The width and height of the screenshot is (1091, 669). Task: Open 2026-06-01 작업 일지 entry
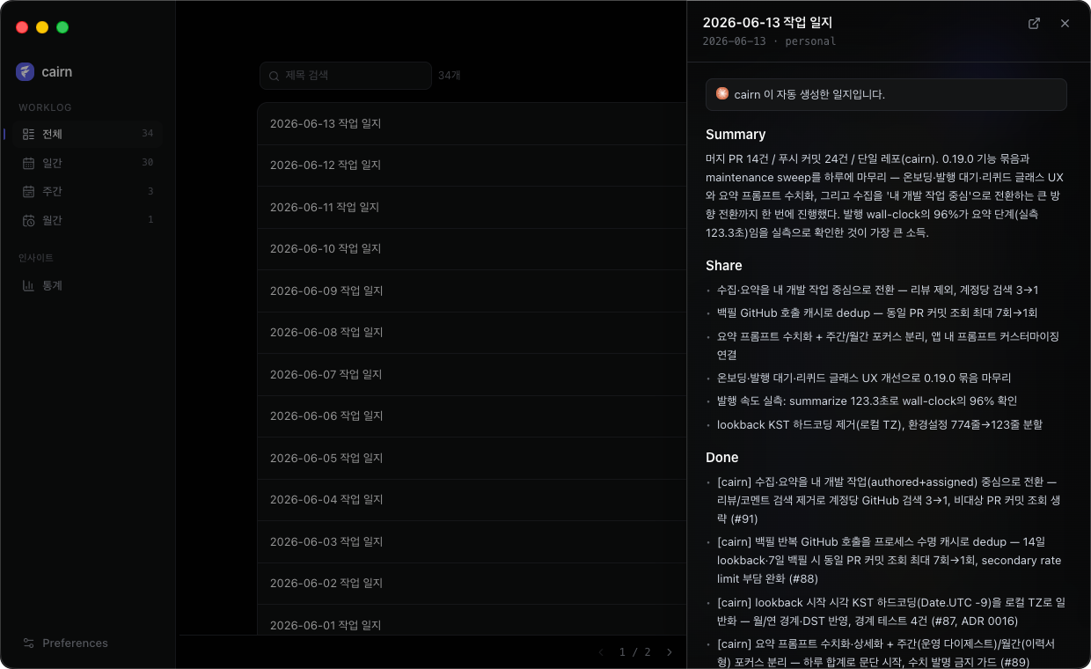point(472,621)
